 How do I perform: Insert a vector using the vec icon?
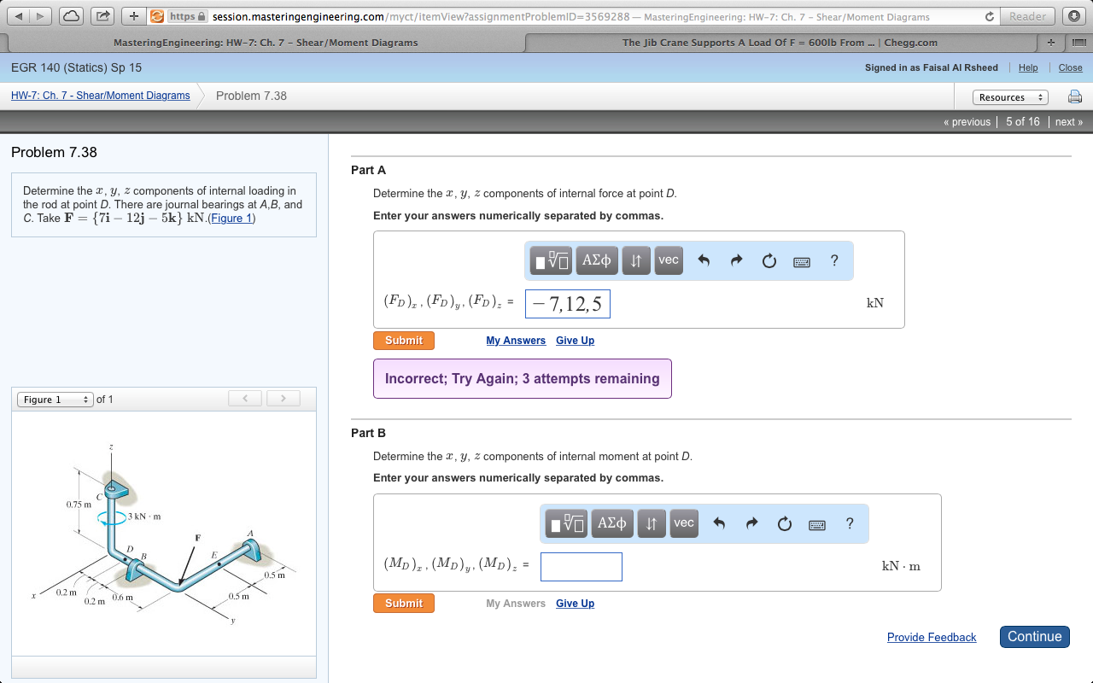668,260
